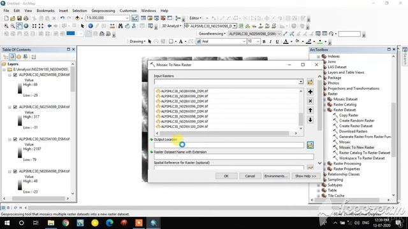
Task: Expand the Indexes toolset in ArcToolbox
Action: (319, 57)
